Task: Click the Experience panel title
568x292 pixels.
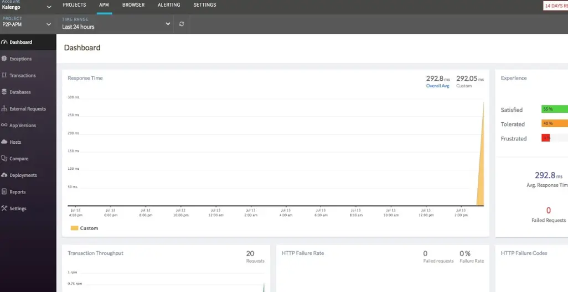Action: pyautogui.click(x=514, y=78)
